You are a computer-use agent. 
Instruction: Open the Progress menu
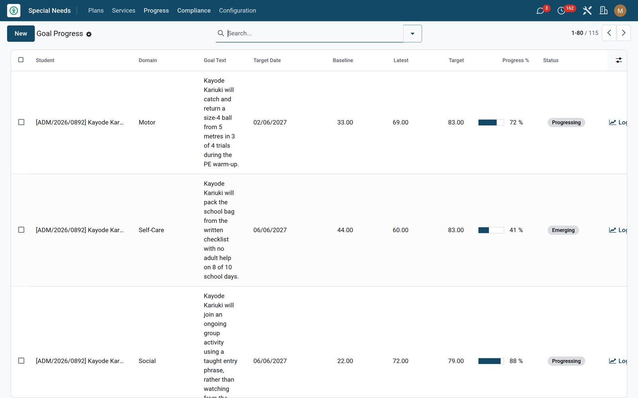coord(156,10)
